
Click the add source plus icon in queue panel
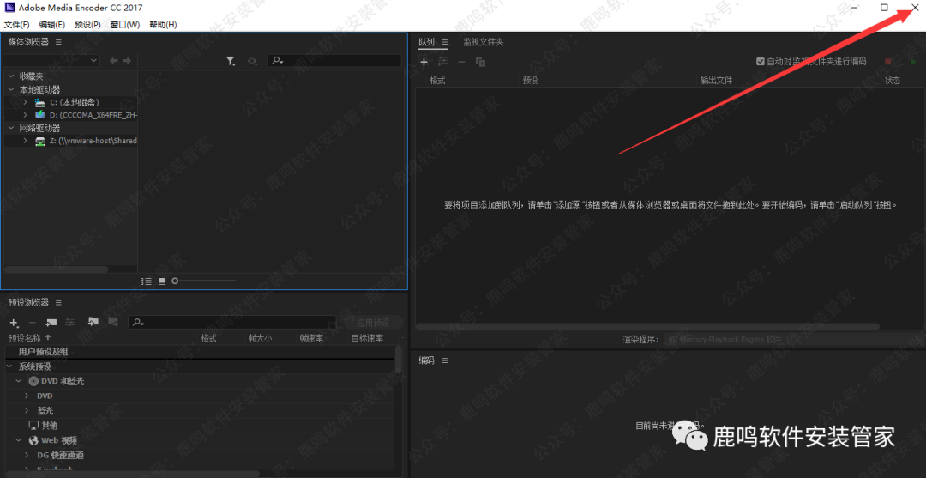click(424, 62)
